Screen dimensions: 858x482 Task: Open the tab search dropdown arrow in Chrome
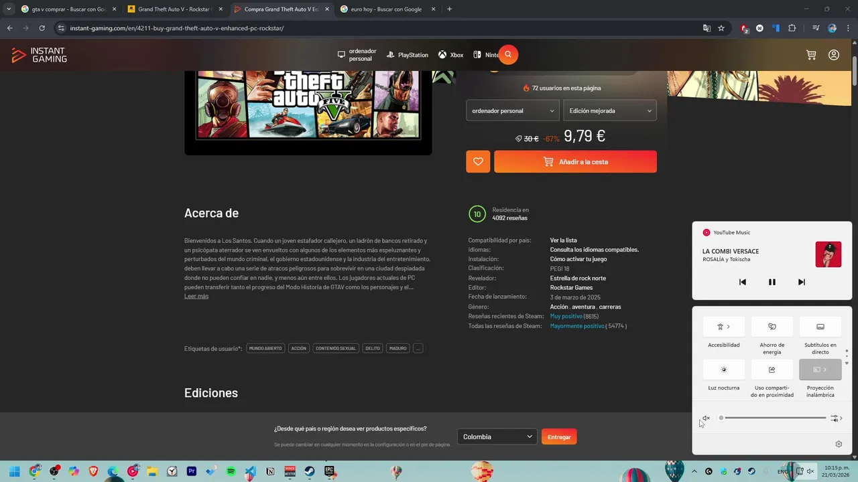click(x=9, y=9)
